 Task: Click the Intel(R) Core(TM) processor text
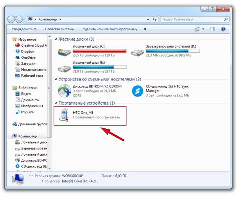81,181
